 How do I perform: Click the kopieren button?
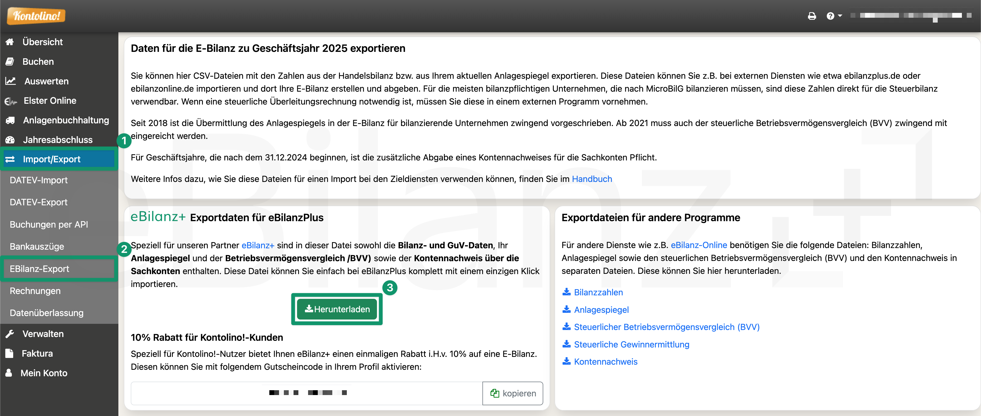click(513, 393)
